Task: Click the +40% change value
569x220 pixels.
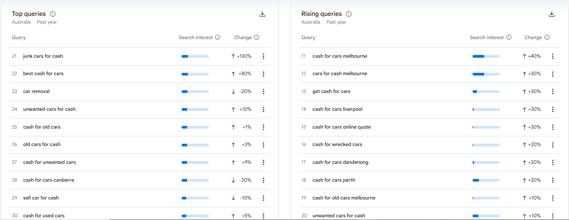Action: click(x=534, y=56)
